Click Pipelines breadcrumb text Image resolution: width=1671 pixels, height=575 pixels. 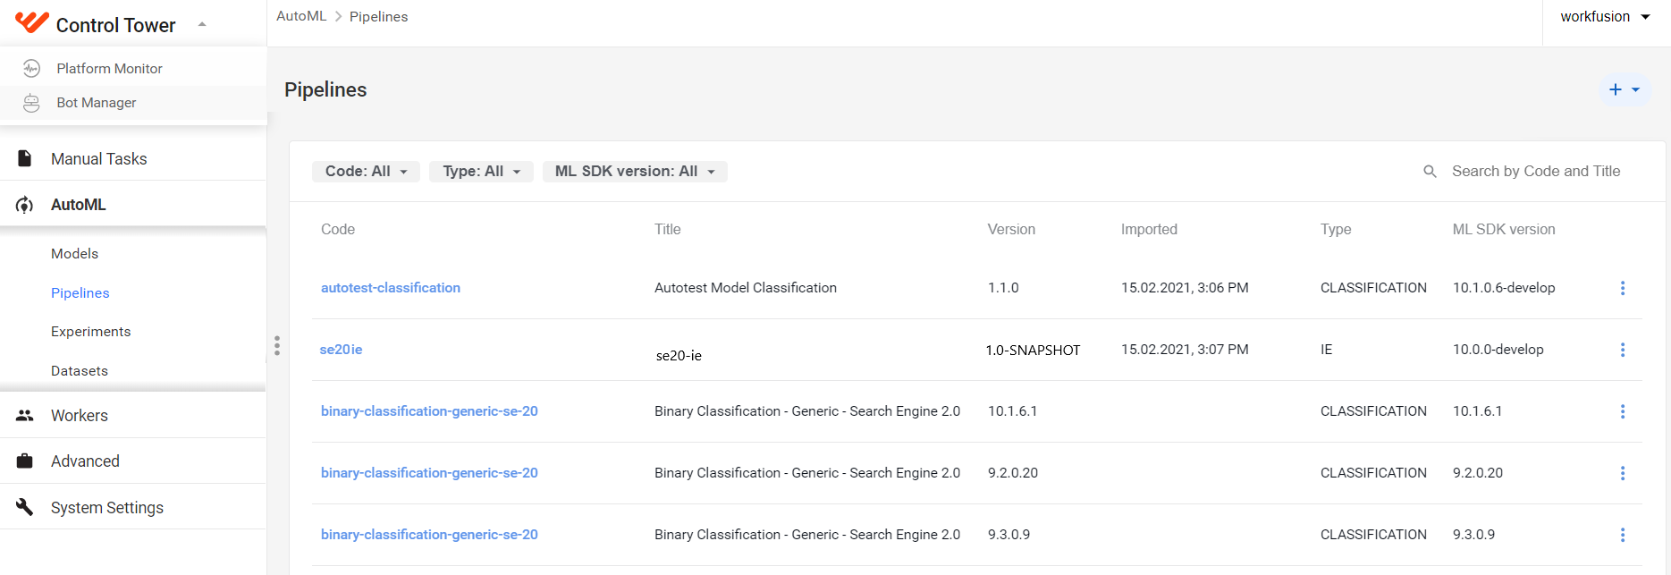click(378, 16)
